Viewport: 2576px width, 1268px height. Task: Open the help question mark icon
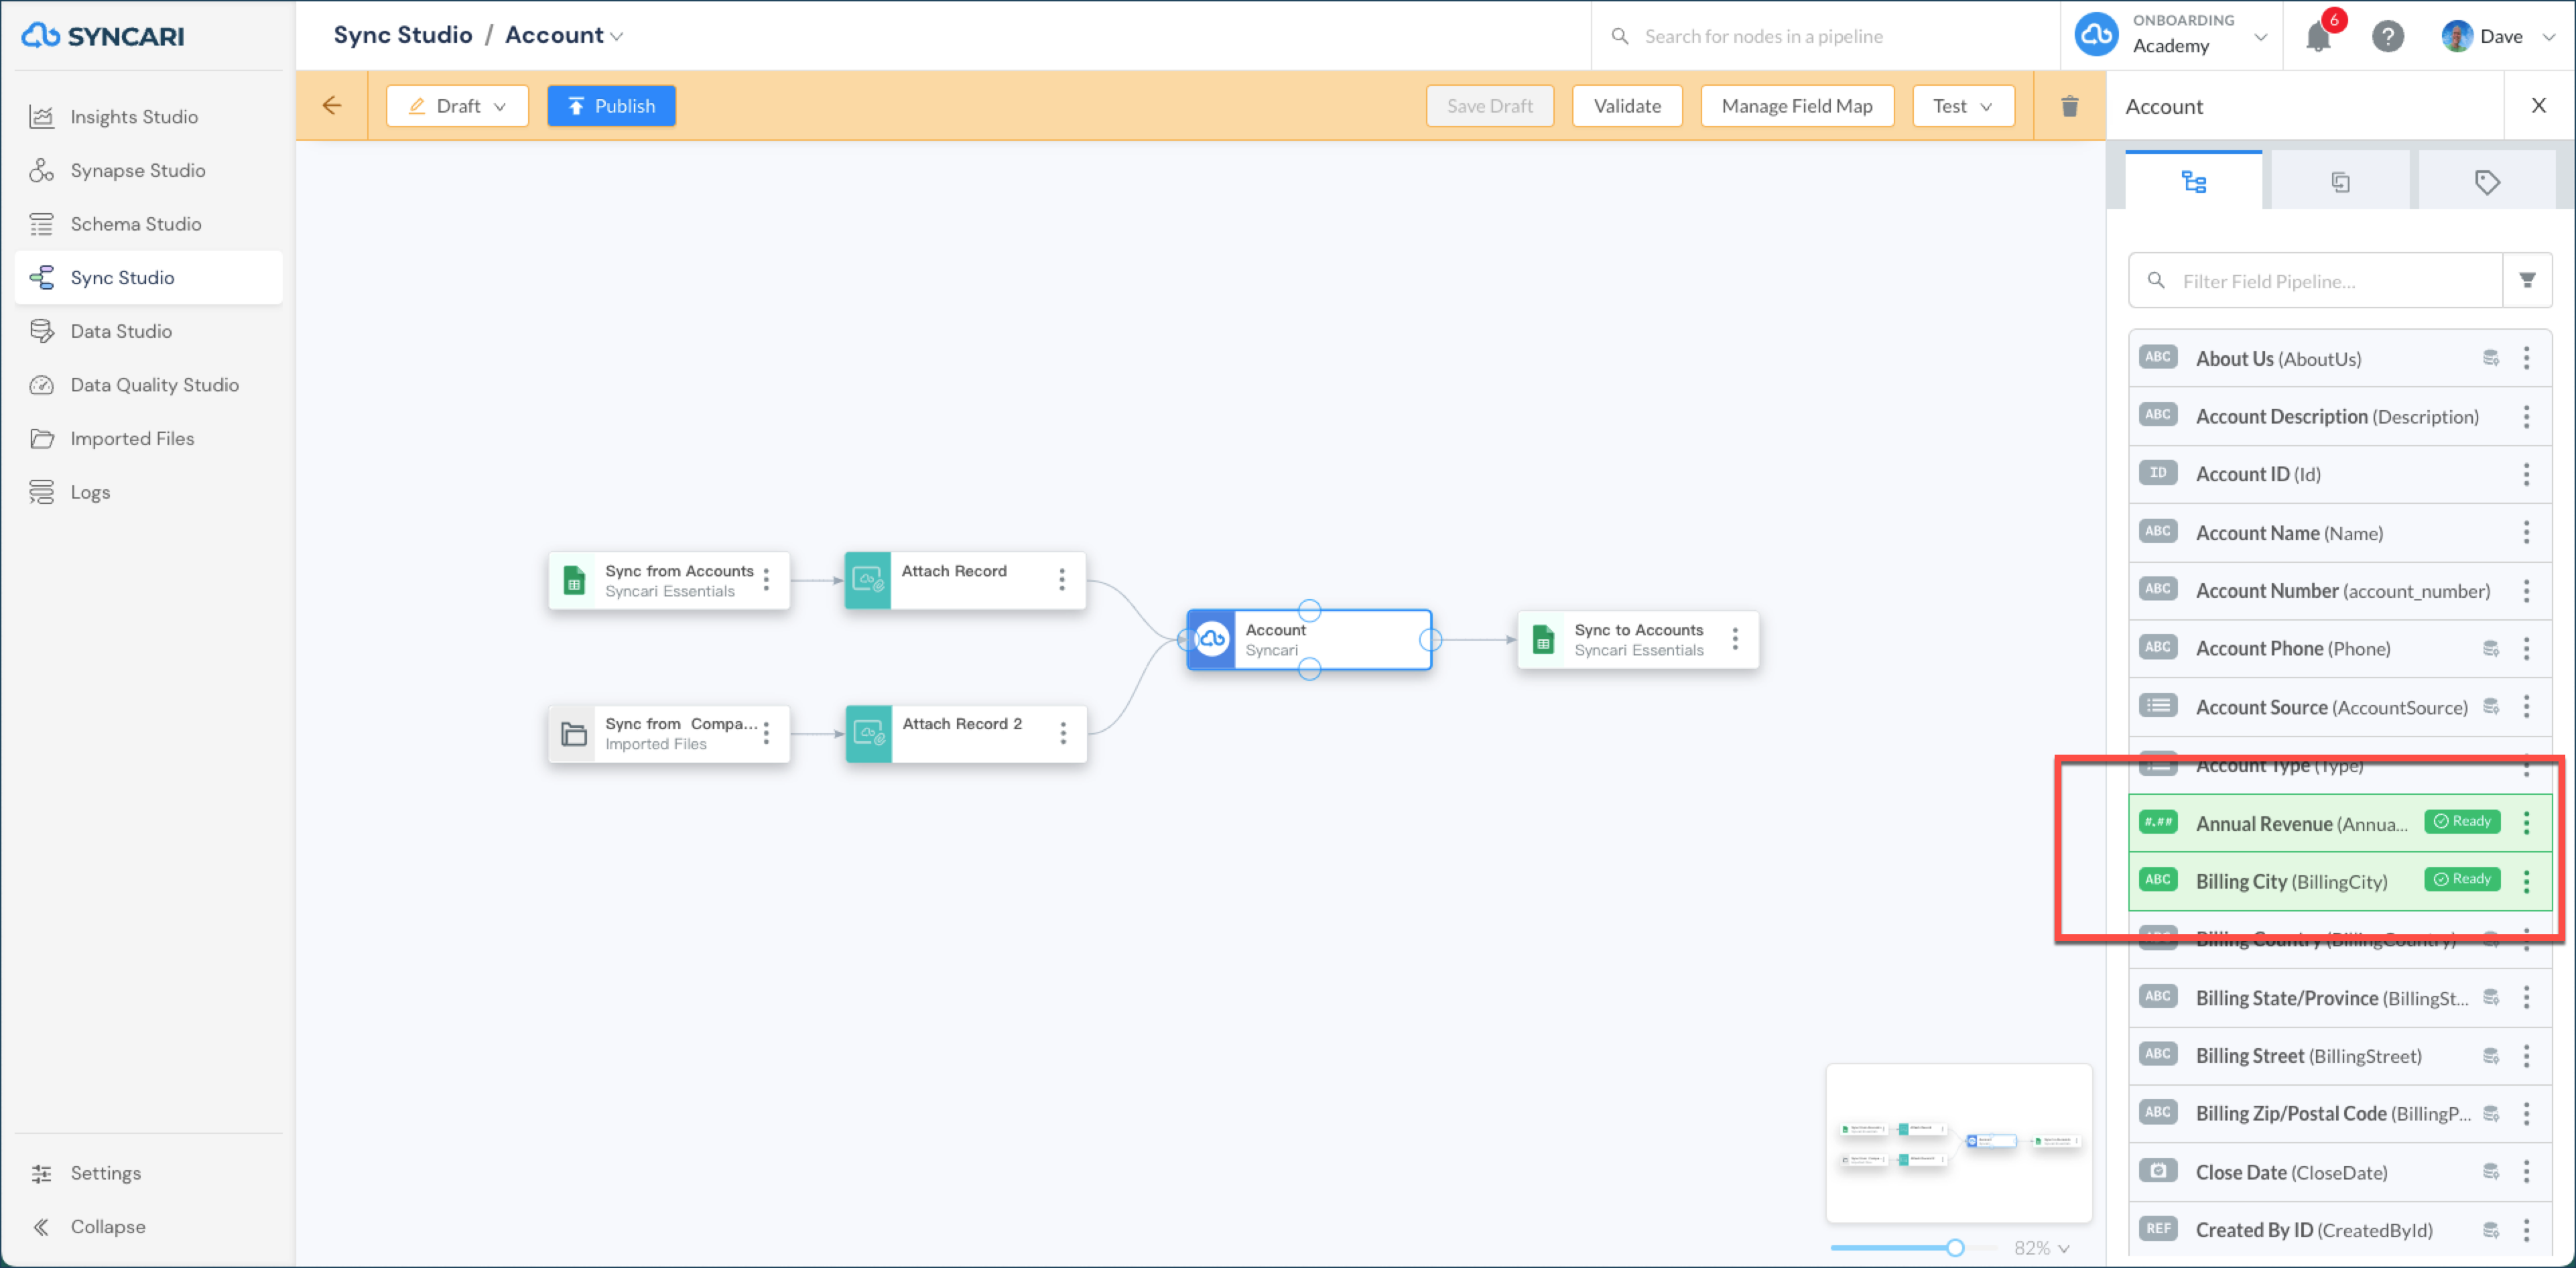coord(2387,36)
